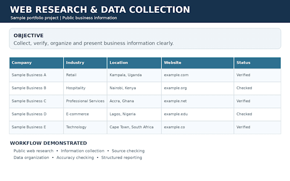
Task: Click the status cell for Sample Business A
Action: pyautogui.click(x=258, y=75)
